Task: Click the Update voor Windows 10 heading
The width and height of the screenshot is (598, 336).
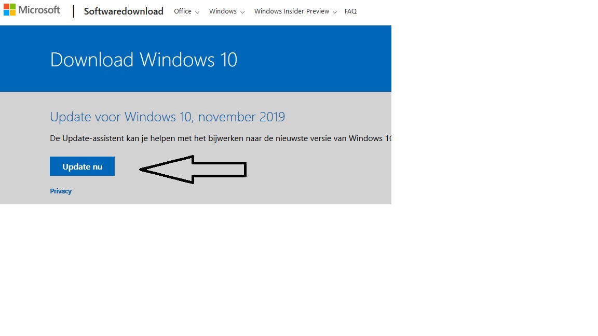Action: pos(168,117)
